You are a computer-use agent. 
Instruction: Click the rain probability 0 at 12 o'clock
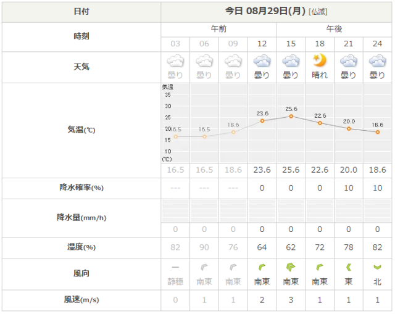[262, 188]
